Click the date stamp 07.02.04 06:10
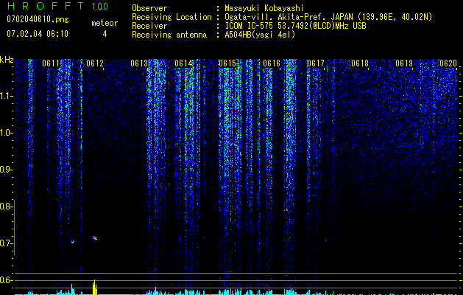Viewport: 463px width, 295px height. [x=38, y=34]
